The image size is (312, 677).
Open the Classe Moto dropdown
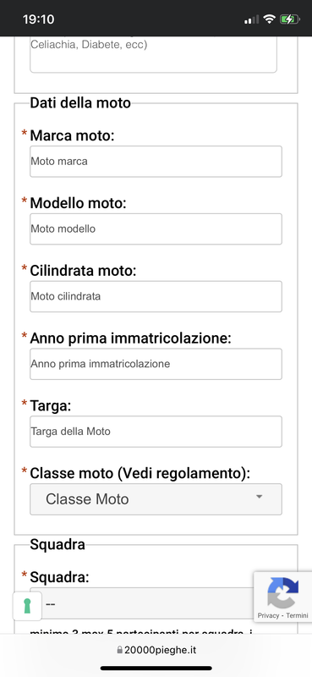(156, 499)
